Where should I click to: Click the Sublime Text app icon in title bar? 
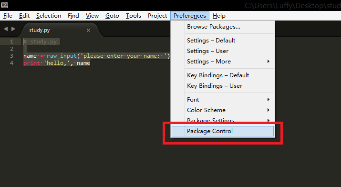5,4
